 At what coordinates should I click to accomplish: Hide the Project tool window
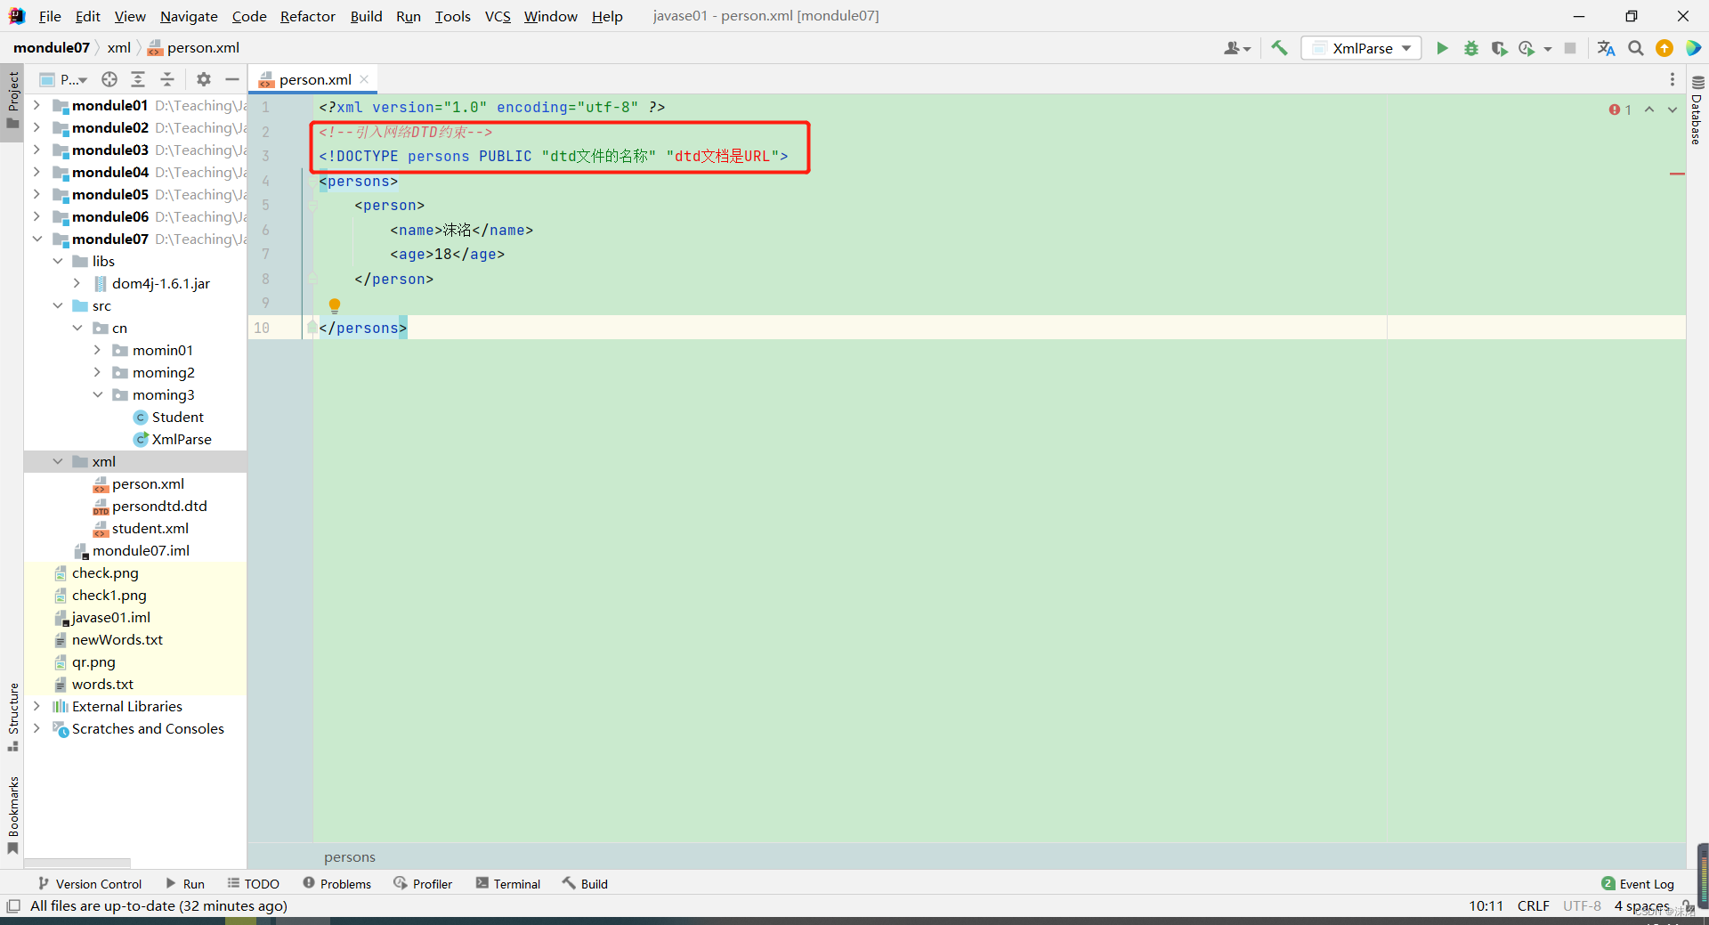[x=232, y=79]
